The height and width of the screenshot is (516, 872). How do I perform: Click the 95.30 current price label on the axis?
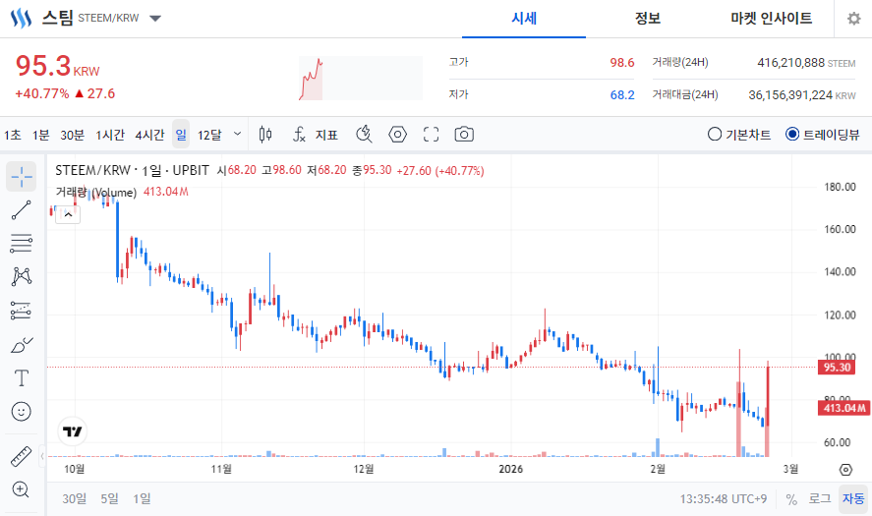(837, 367)
